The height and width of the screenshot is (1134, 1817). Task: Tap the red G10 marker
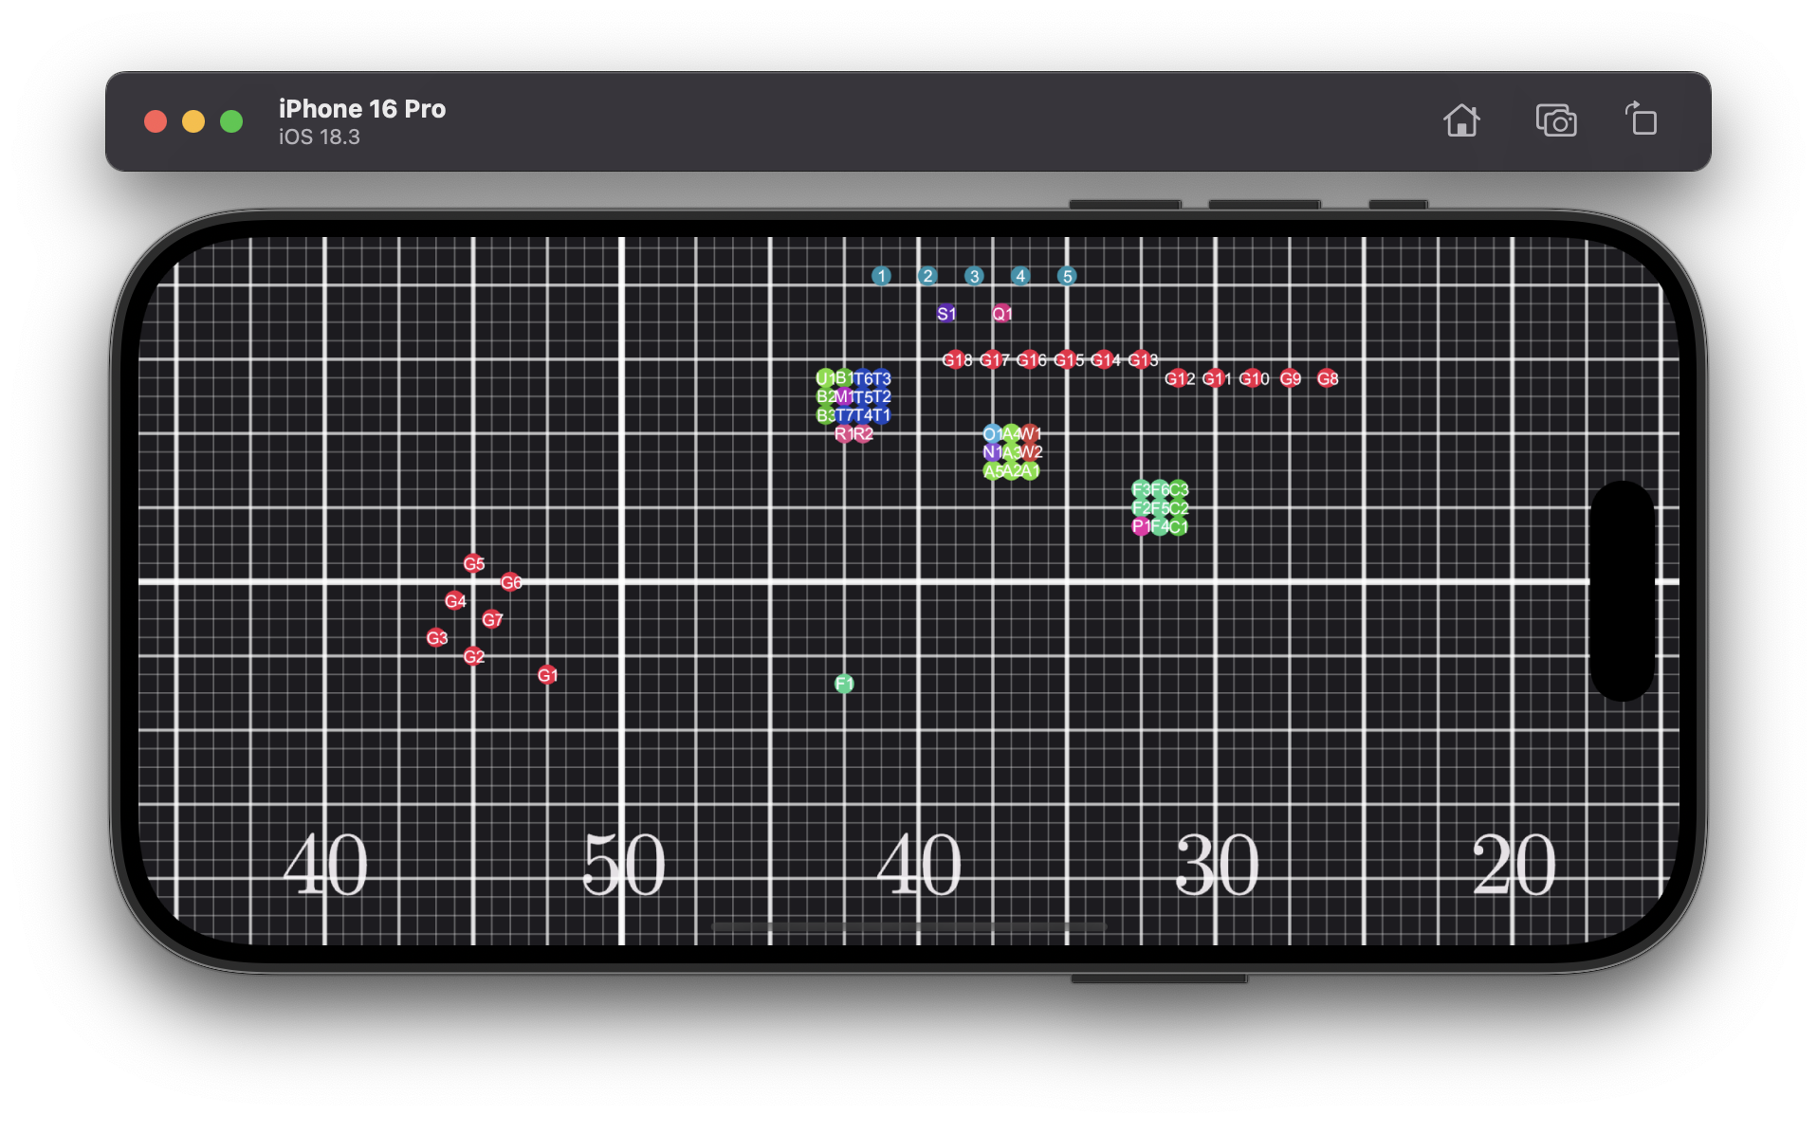pos(1254,378)
